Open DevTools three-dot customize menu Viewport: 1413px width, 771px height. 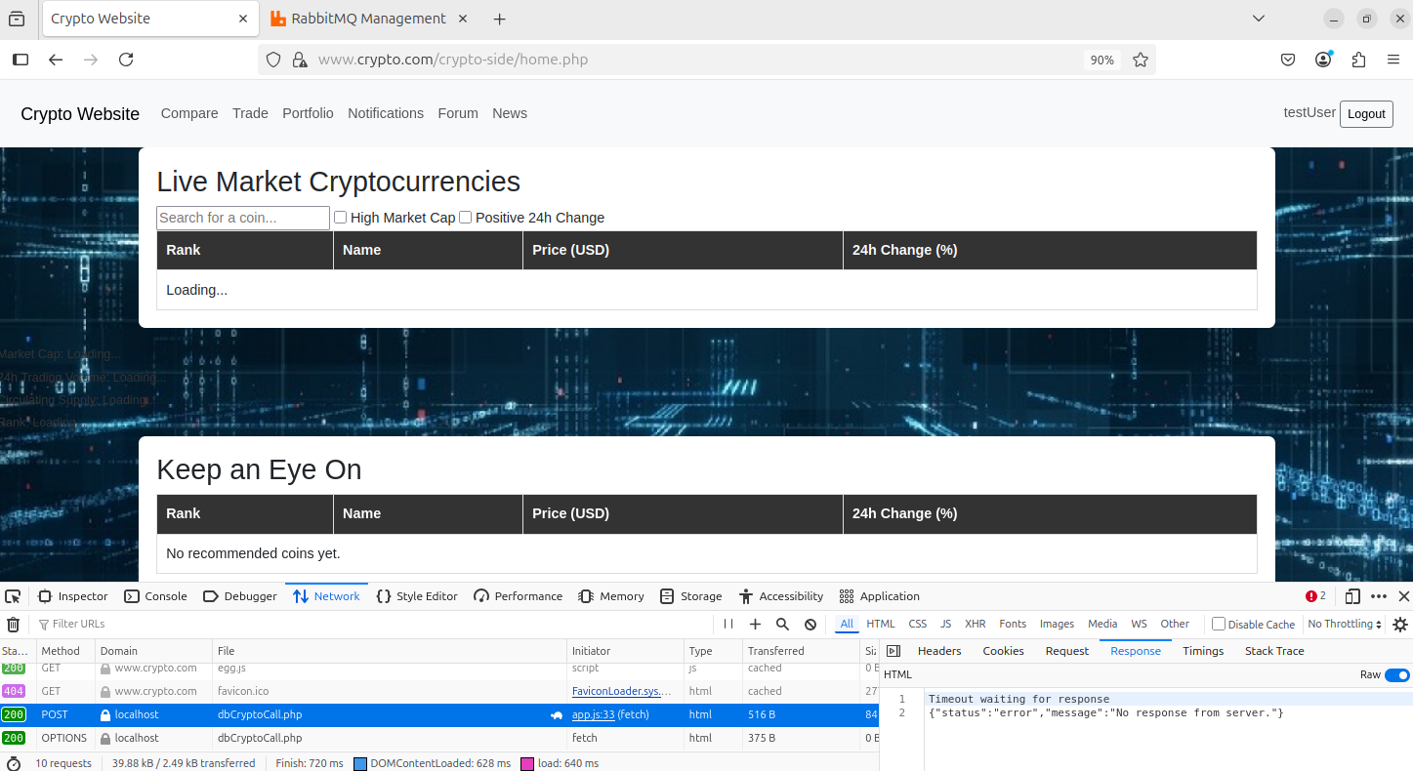1379,596
